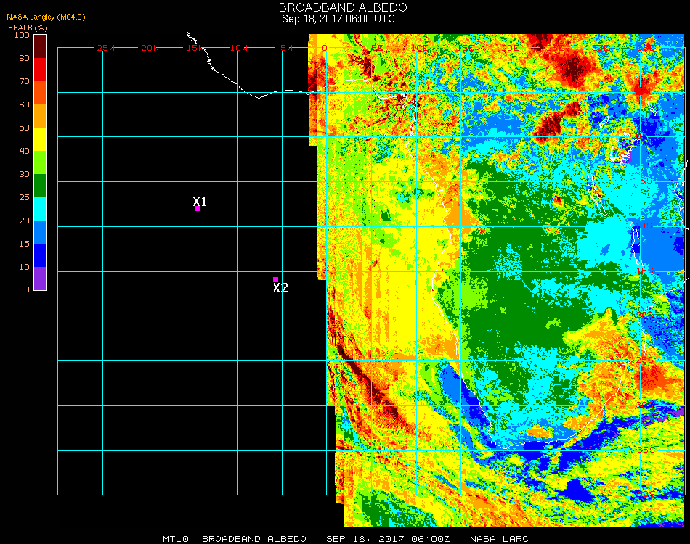Click the 35S latitude label
690x544 pixels.
[x=646, y=450]
